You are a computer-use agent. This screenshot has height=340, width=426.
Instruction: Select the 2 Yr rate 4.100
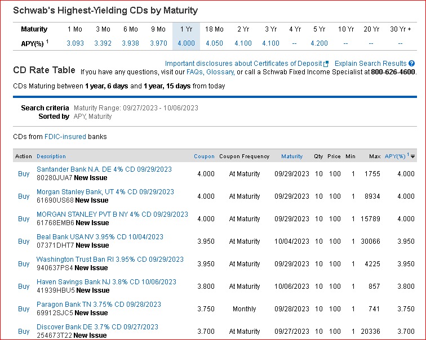(243, 43)
